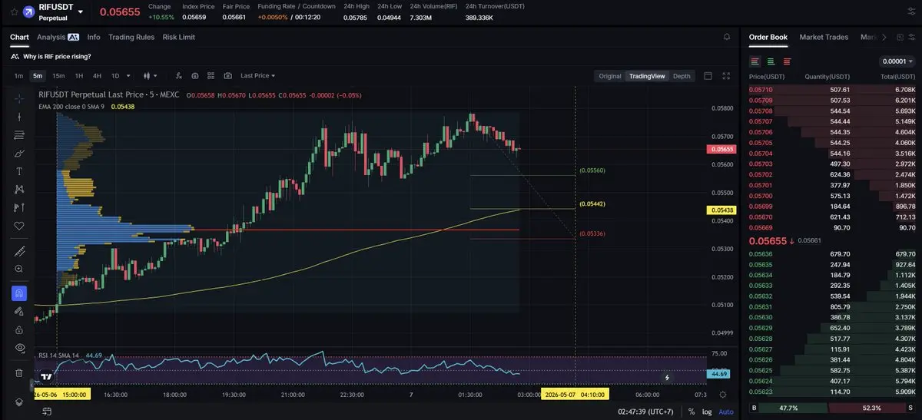Click the yellow 0.05438 EMA price label

(x=721, y=210)
